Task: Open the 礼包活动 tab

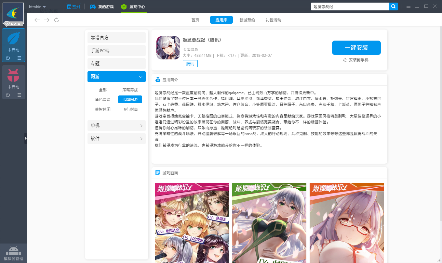Action: 273,20
